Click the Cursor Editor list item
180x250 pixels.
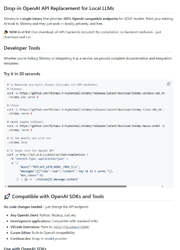[42, 233]
